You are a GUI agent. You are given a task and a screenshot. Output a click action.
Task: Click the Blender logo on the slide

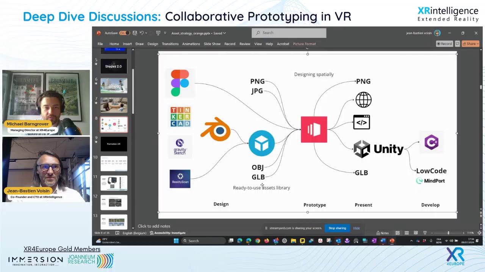pos(215,129)
